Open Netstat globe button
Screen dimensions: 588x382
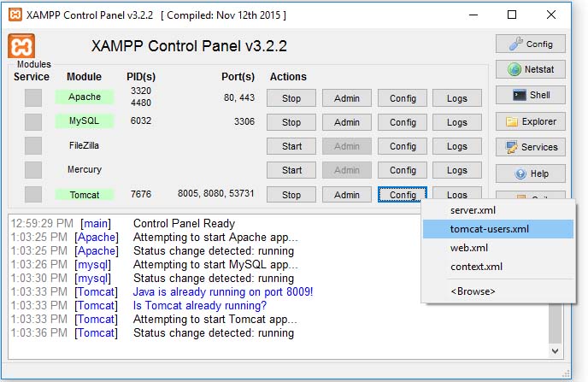[x=530, y=69]
